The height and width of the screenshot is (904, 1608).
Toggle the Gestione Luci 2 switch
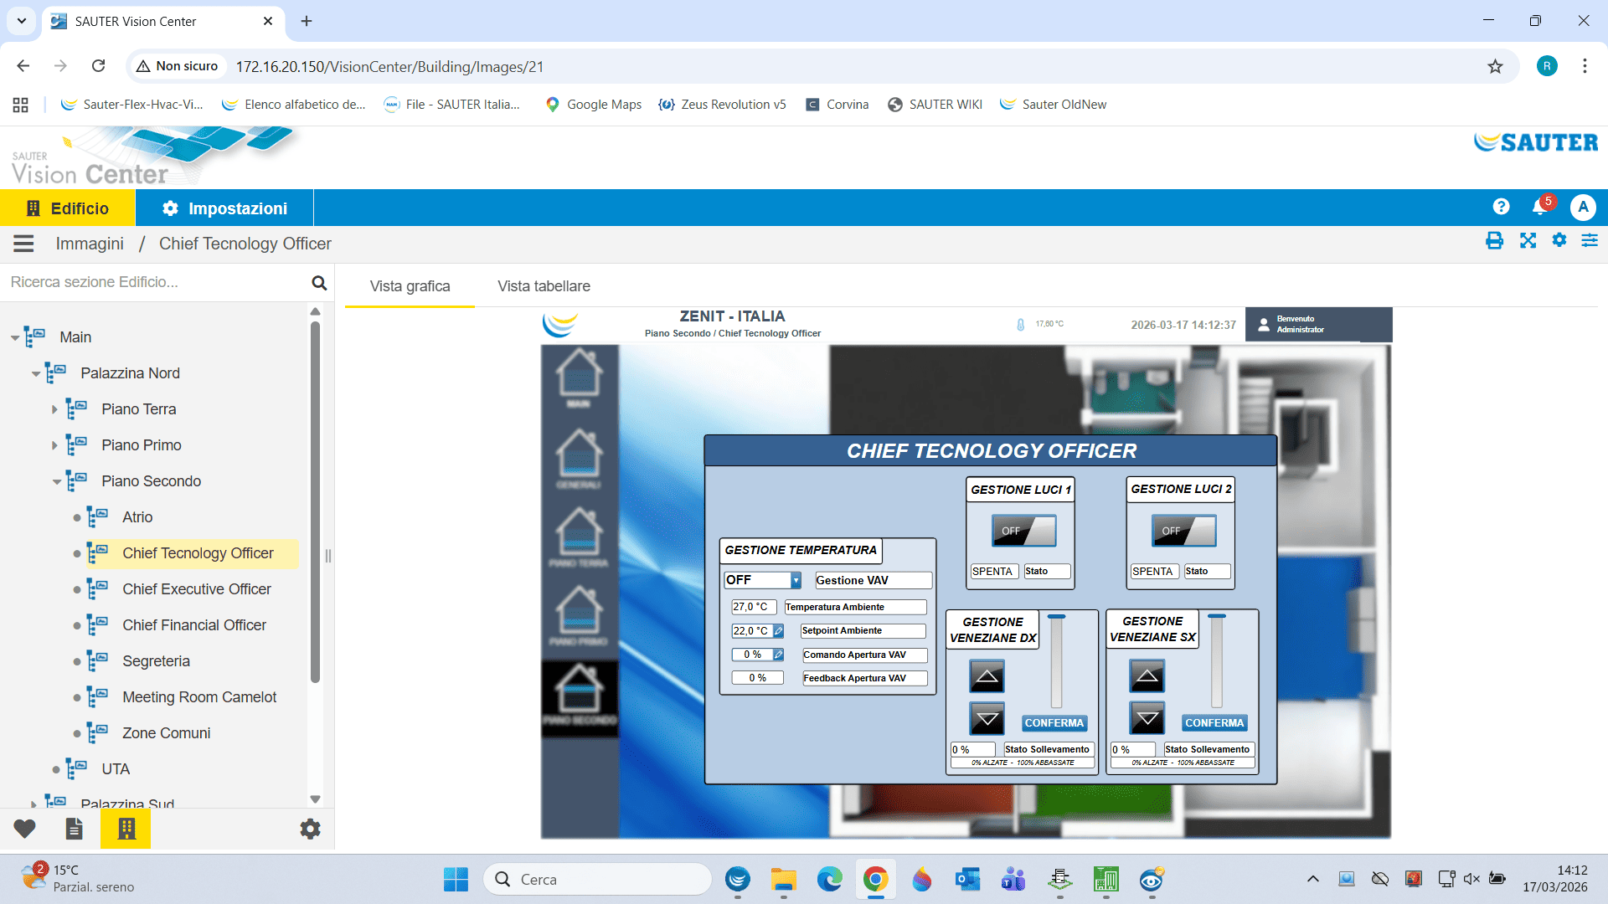[1183, 531]
